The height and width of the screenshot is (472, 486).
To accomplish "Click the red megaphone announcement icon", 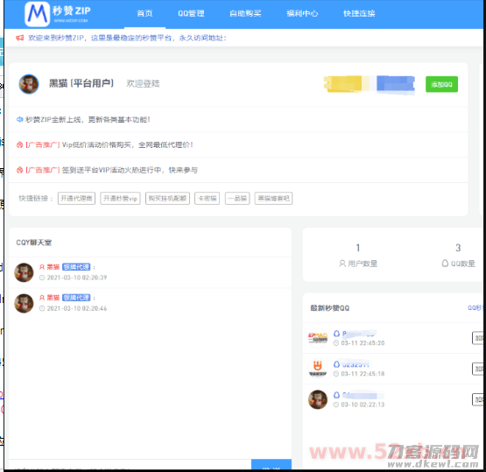I will [x=20, y=38].
